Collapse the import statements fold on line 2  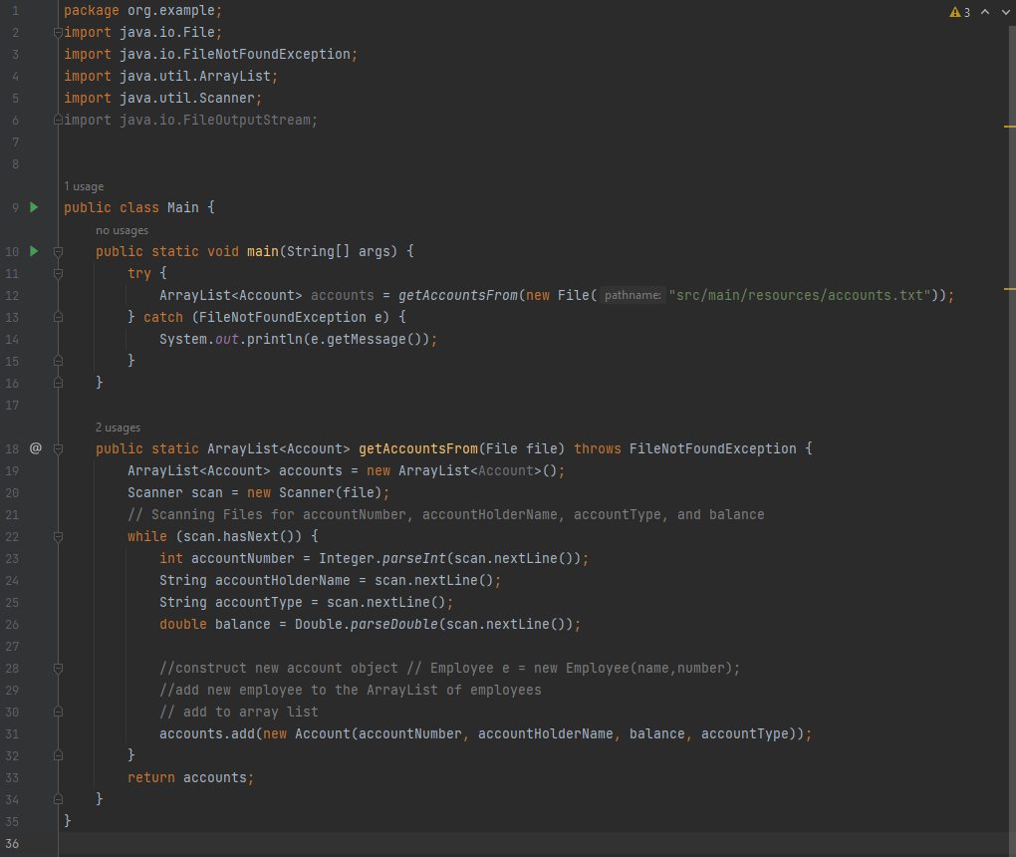pos(57,31)
